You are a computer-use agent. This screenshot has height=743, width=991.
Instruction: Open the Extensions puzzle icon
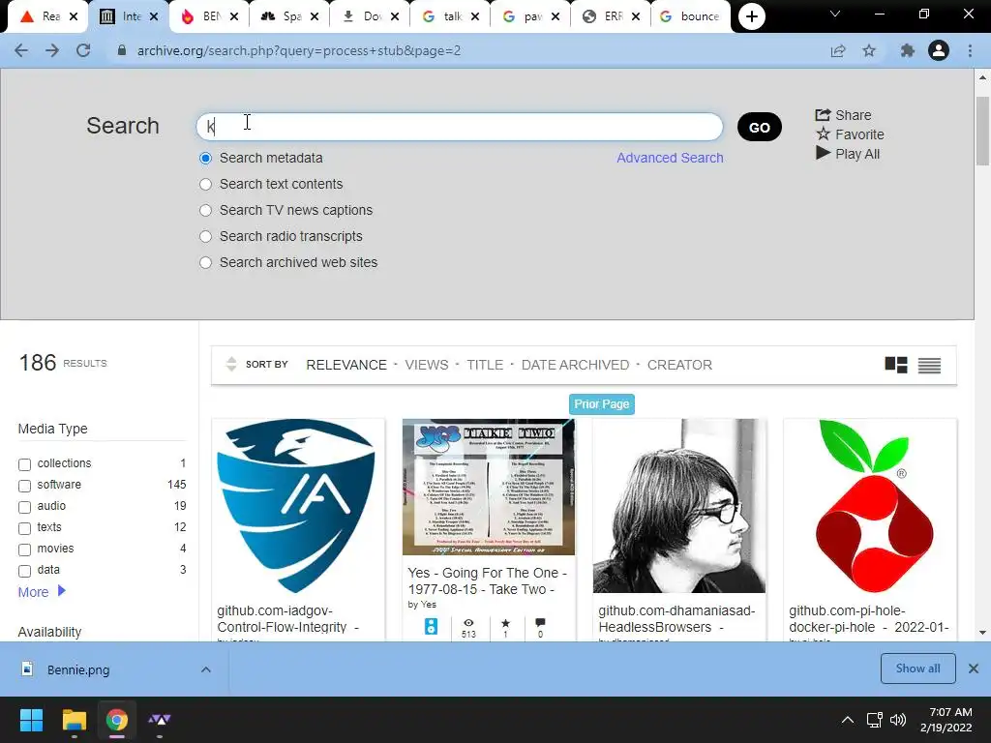coord(908,50)
